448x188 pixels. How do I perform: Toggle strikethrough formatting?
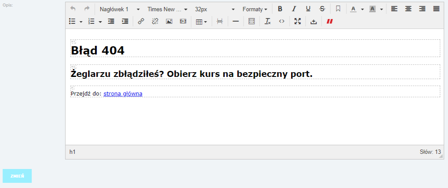point(322,9)
